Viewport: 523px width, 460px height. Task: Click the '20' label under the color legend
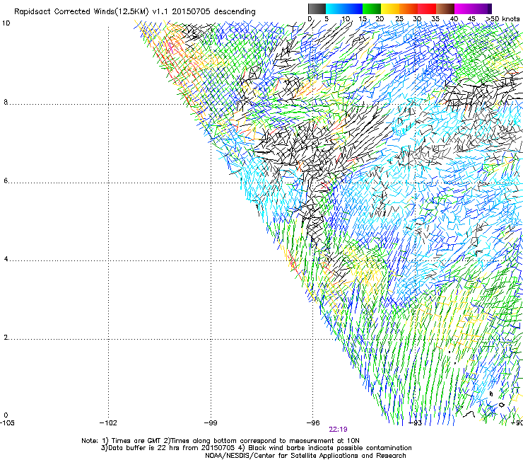(380, 19)
